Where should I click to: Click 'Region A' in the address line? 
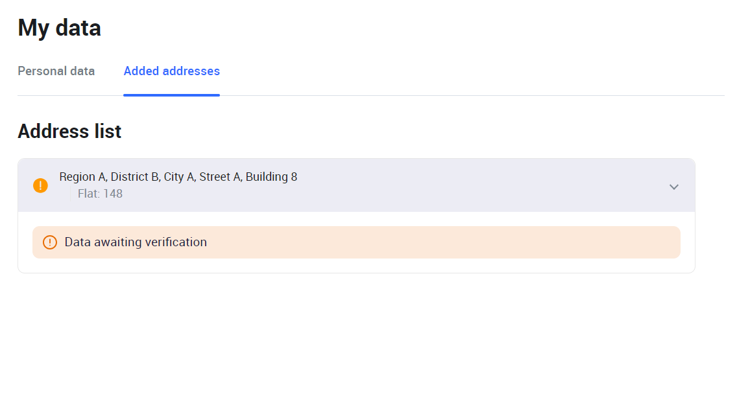tap(82, 177)
